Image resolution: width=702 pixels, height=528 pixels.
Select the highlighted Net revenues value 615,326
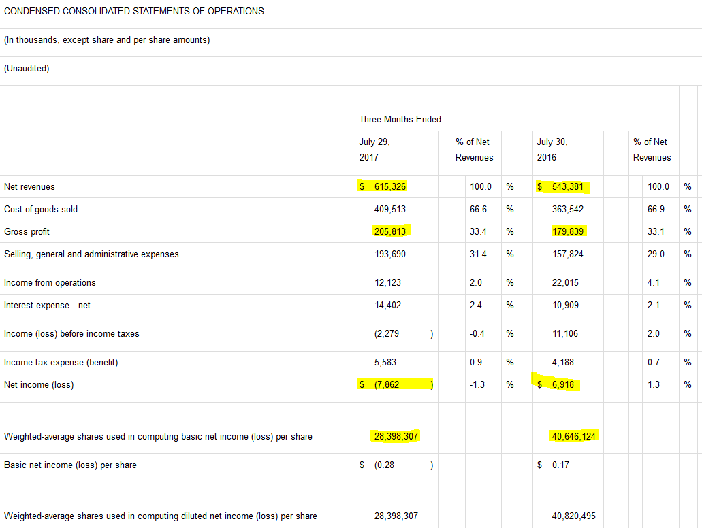pos(389,186)
